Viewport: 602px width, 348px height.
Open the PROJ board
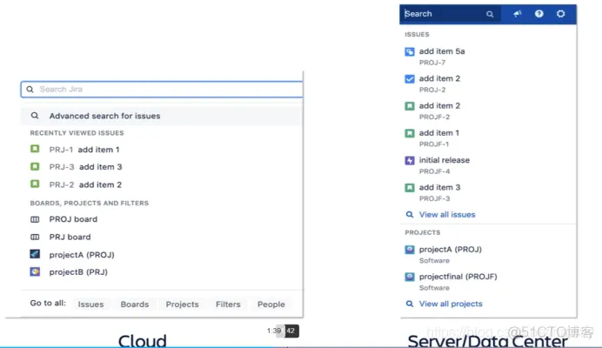(x=73, y=219)
